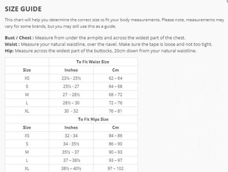
Task: Click the hips 32 - 34 inches cell
Action: pos(71,136)
